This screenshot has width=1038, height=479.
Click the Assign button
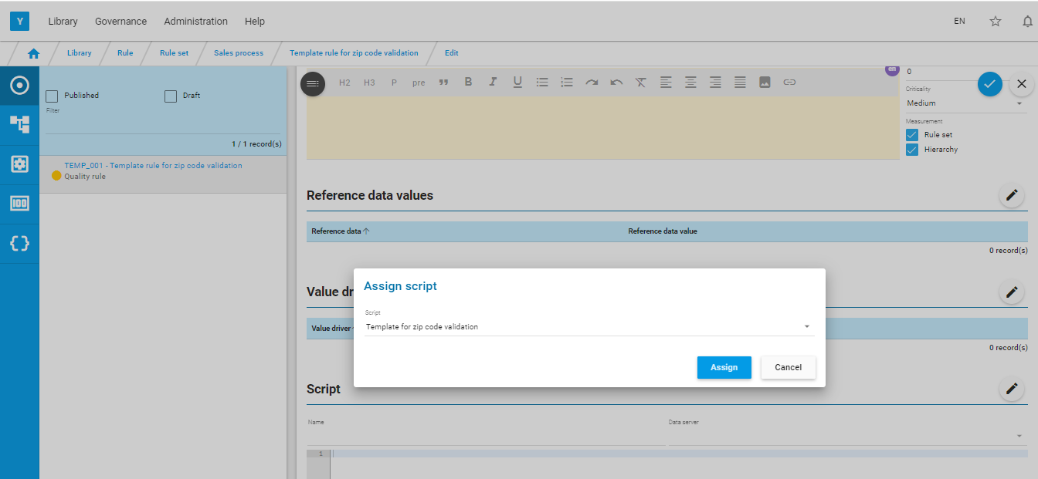[724, 367]
